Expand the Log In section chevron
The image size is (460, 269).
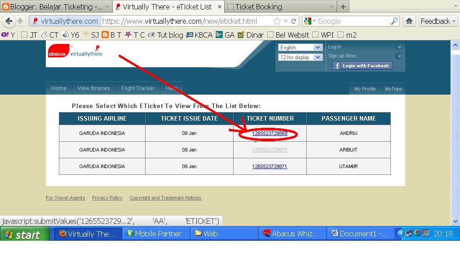pyautogui.click(x=398, y=46)
